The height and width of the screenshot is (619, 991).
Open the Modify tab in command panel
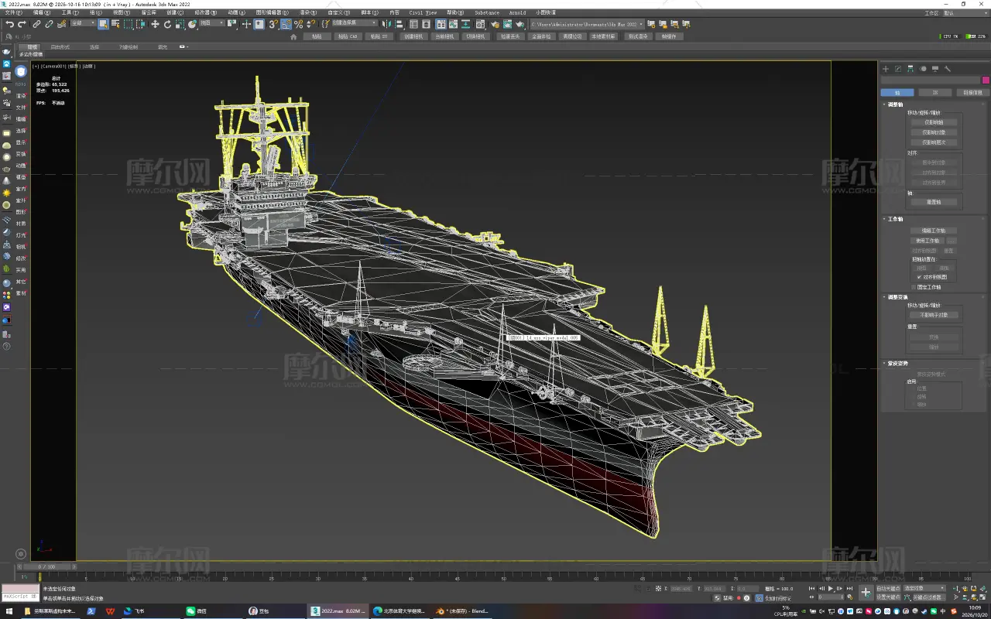click(x=898, y=69)
